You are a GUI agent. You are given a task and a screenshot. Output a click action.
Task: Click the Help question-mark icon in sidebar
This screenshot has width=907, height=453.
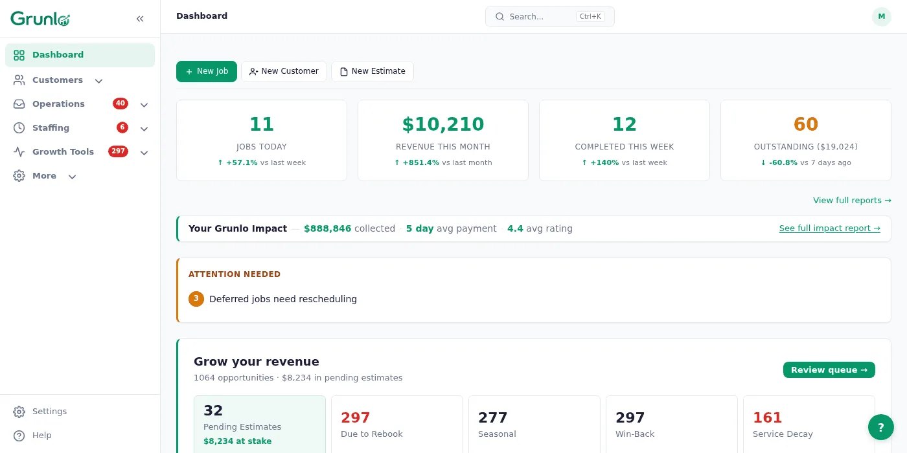(19, 436)
